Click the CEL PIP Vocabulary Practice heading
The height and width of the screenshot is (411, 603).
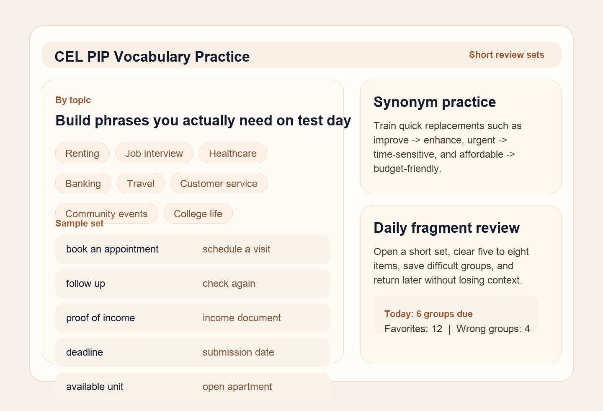[152, 56]
